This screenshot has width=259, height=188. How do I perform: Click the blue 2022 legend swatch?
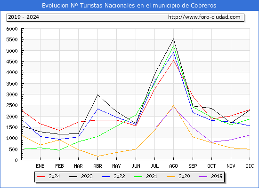(105, 177)
